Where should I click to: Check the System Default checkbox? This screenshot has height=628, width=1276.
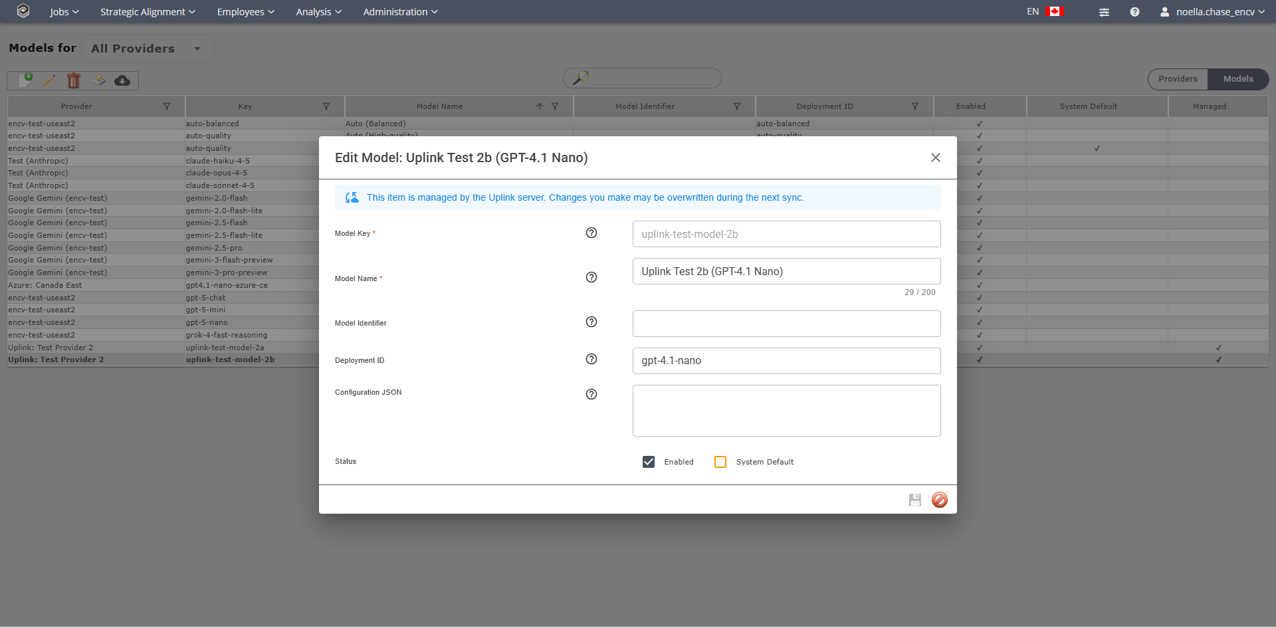pyautogui.click(x=720, y=462)
